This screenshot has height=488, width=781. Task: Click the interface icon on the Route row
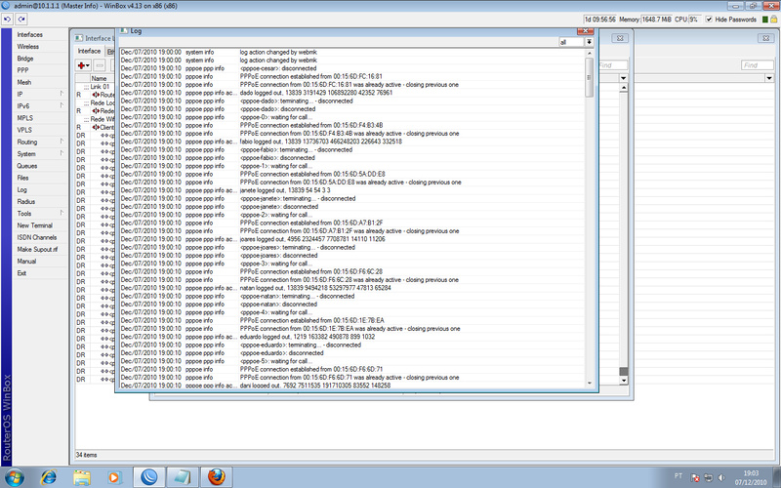[x=96, y=95]
